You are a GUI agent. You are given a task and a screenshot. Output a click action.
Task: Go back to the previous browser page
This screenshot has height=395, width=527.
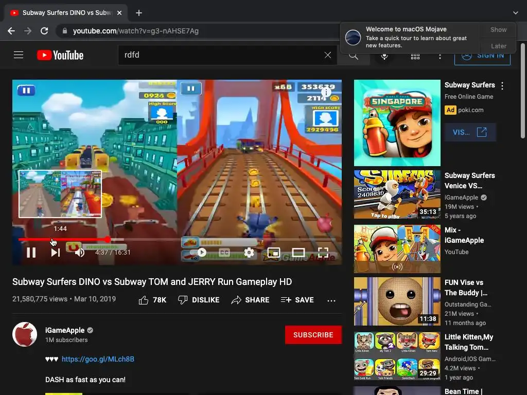pyautogui.click(x=11, y=31)
